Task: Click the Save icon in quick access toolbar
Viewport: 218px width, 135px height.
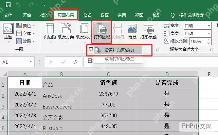Action: [8, 5]
